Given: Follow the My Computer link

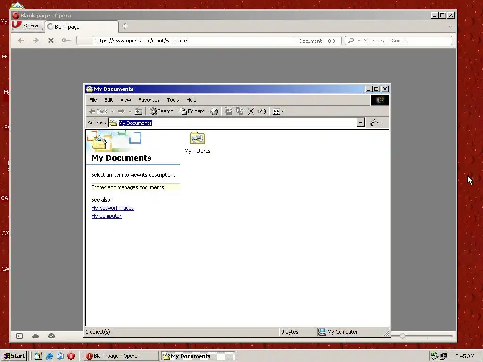Looking at the screenshot, I should (106, 216).
